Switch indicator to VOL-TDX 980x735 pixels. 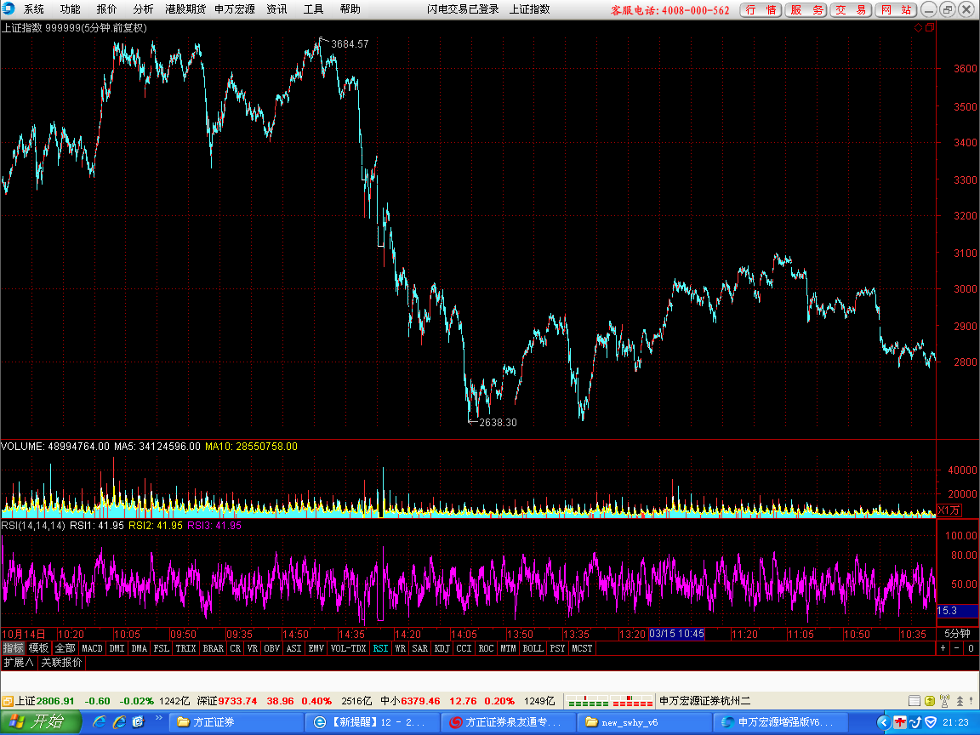(x=348, y=648)
